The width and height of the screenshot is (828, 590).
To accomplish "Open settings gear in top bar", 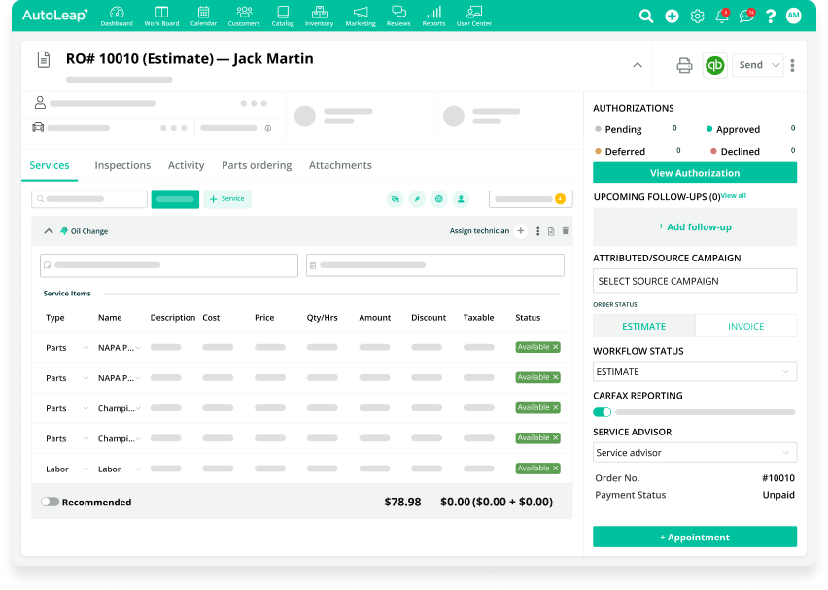I will pyautogui.click(x=697, y=16).
